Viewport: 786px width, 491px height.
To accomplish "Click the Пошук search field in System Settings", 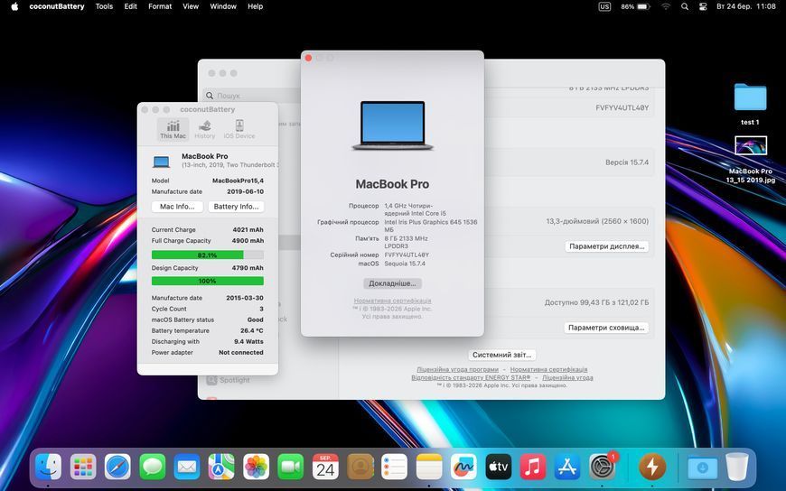I will point(252,95).
